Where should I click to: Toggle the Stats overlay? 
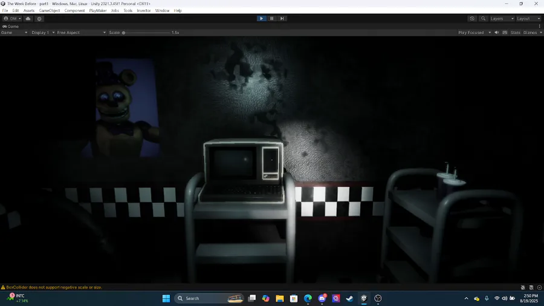515,32
